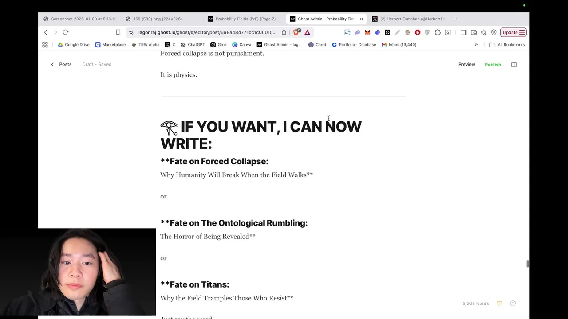Open MetaMask fox extension
The image size is (568, 319).
(x=367, y=32)
